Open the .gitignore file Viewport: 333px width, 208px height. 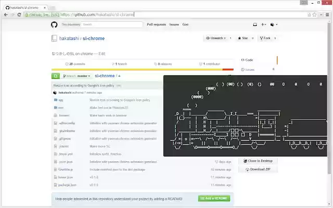click(65, 139)
